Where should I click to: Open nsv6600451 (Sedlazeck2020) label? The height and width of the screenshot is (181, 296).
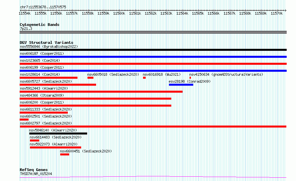click(86, 151)
